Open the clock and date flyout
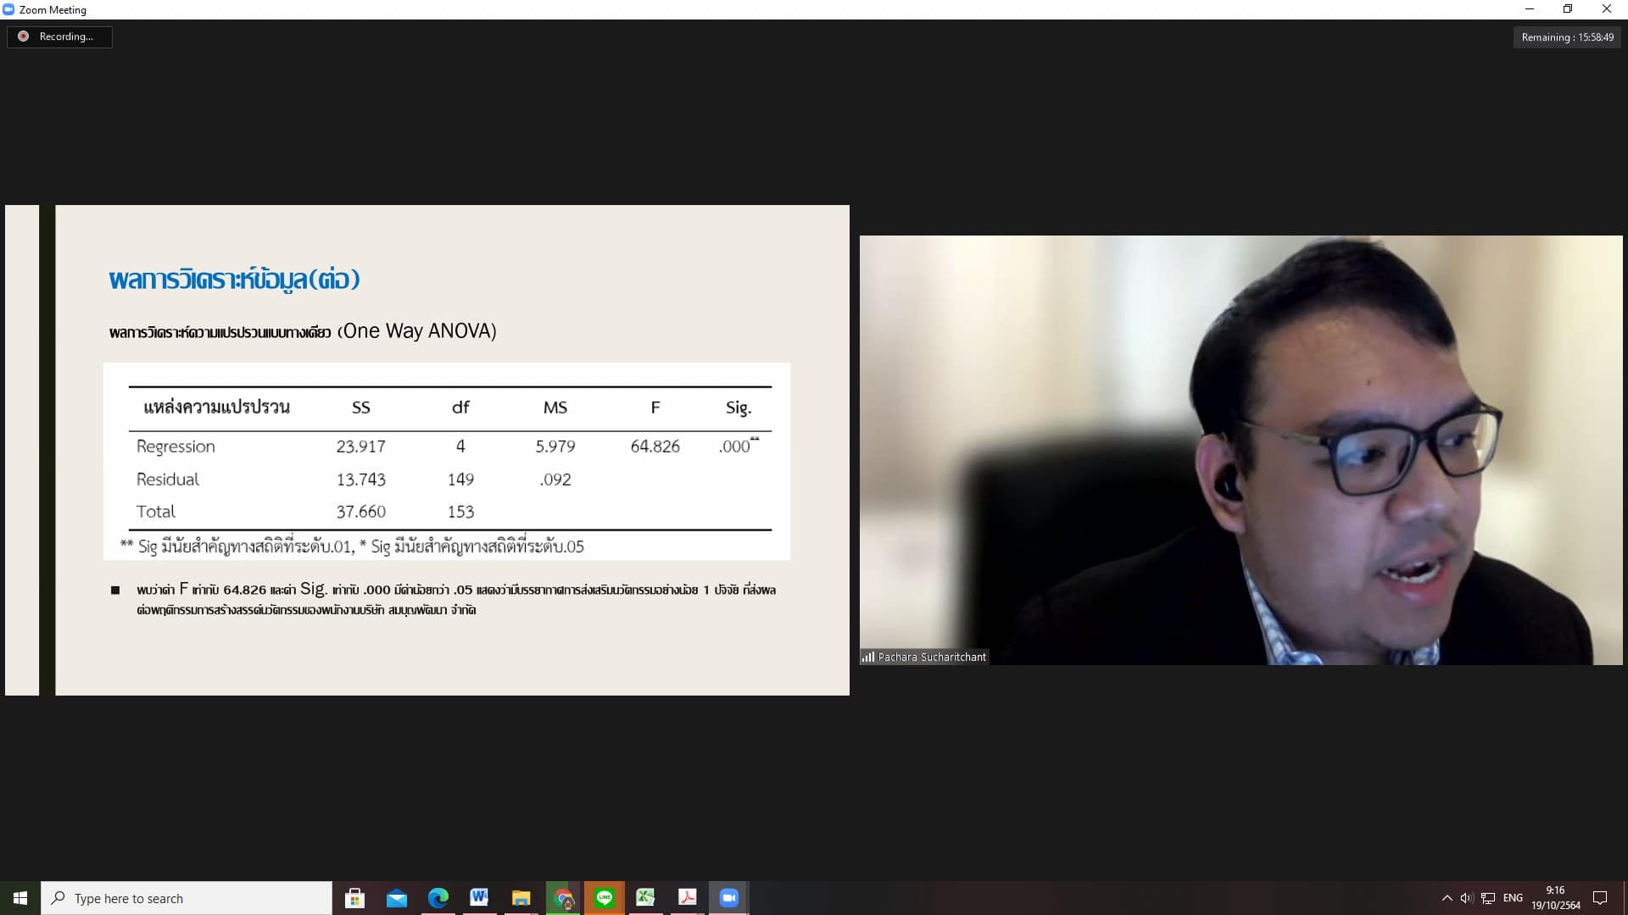The height and width of the screenshot is (915, 1628). tap(1555, 898)
